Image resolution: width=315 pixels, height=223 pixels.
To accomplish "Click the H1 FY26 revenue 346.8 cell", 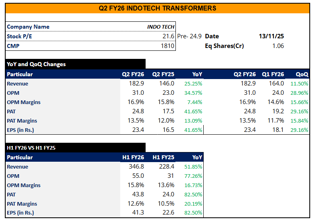I will pos(136,167).
